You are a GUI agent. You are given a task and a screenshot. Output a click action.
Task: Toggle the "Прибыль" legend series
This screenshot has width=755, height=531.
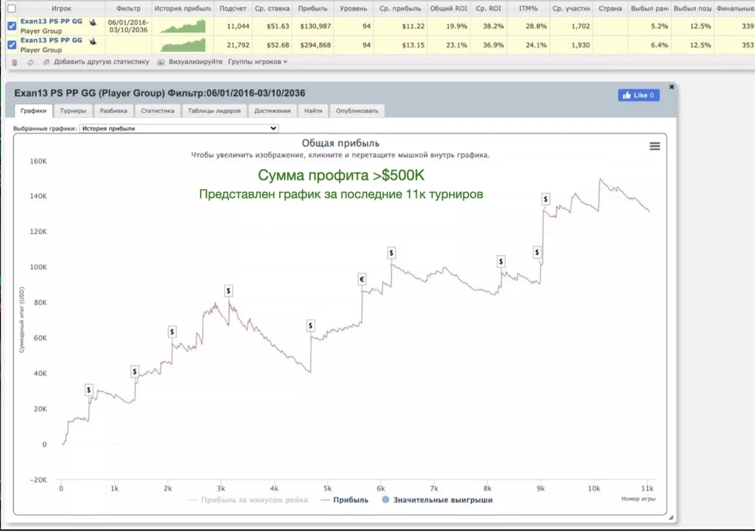click(344, 500)
